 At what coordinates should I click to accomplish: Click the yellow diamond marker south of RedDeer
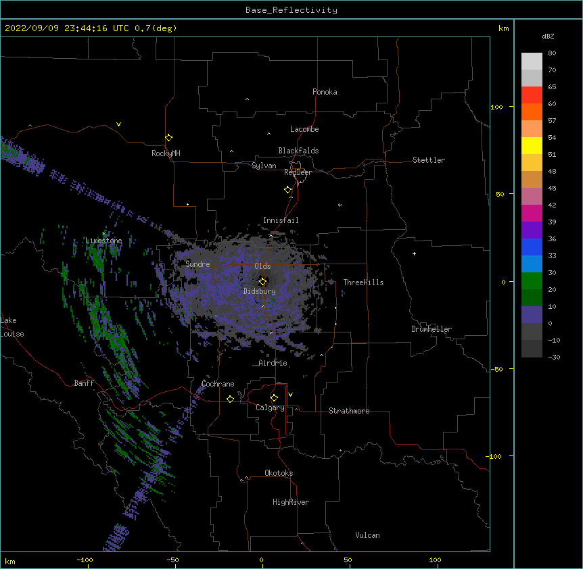(x=288, y=190)
